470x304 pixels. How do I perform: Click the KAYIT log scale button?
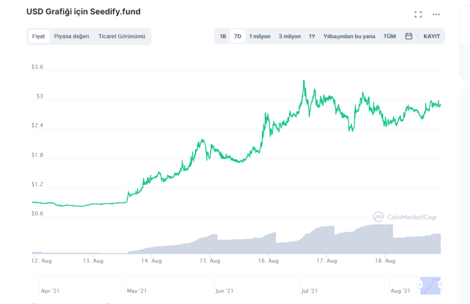(432, 36)
